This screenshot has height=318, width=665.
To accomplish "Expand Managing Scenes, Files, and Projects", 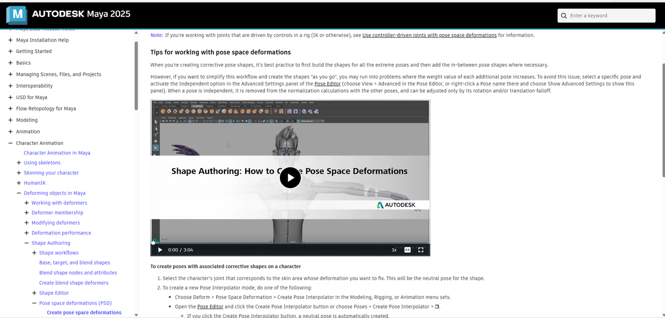I will (x=10, y=74).
